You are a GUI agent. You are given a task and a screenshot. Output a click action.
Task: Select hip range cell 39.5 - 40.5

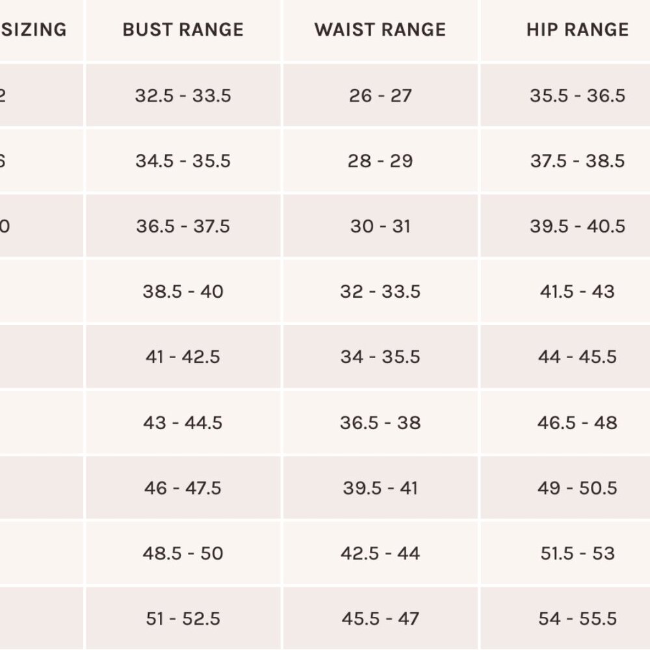[577, 226]
